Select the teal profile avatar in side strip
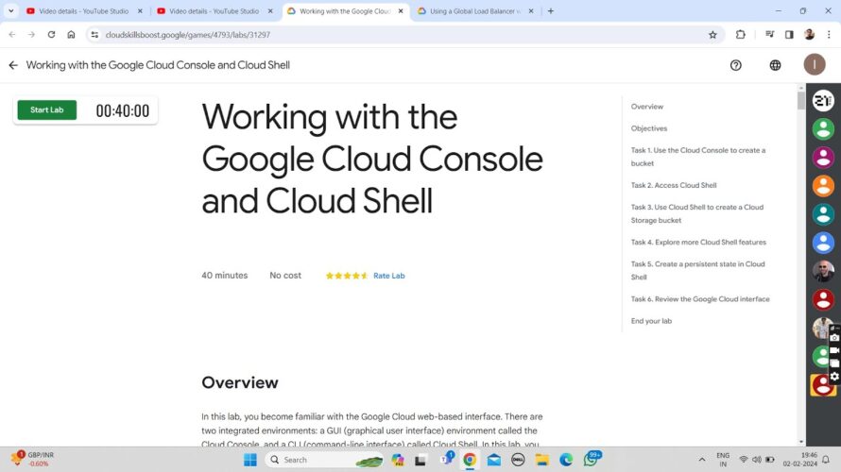This screenshot has width=841, height=472. (823, 214)
